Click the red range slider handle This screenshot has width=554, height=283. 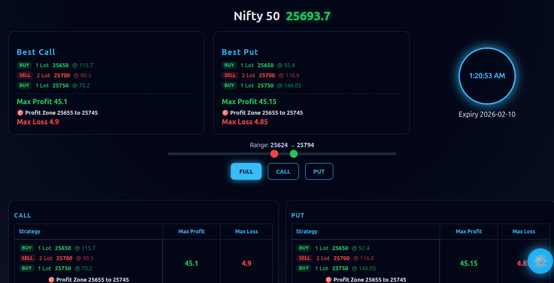(274, 154)
